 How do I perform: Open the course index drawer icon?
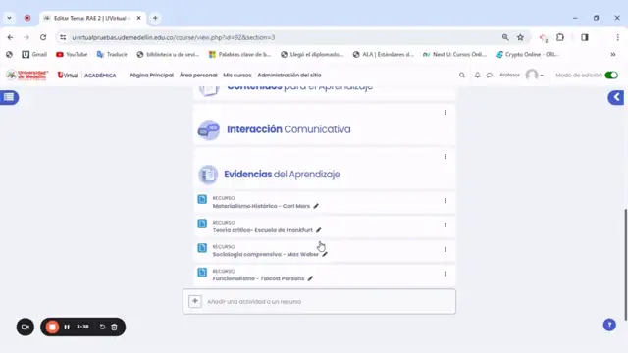pyautogui.click(x=9, y=97)
